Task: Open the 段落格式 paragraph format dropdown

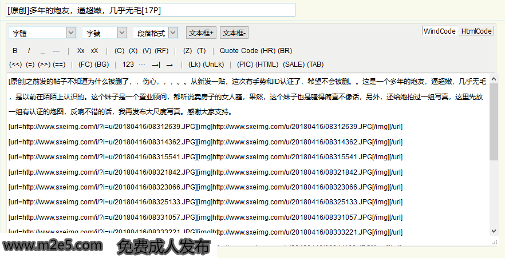Action: (x=156, y=33)
